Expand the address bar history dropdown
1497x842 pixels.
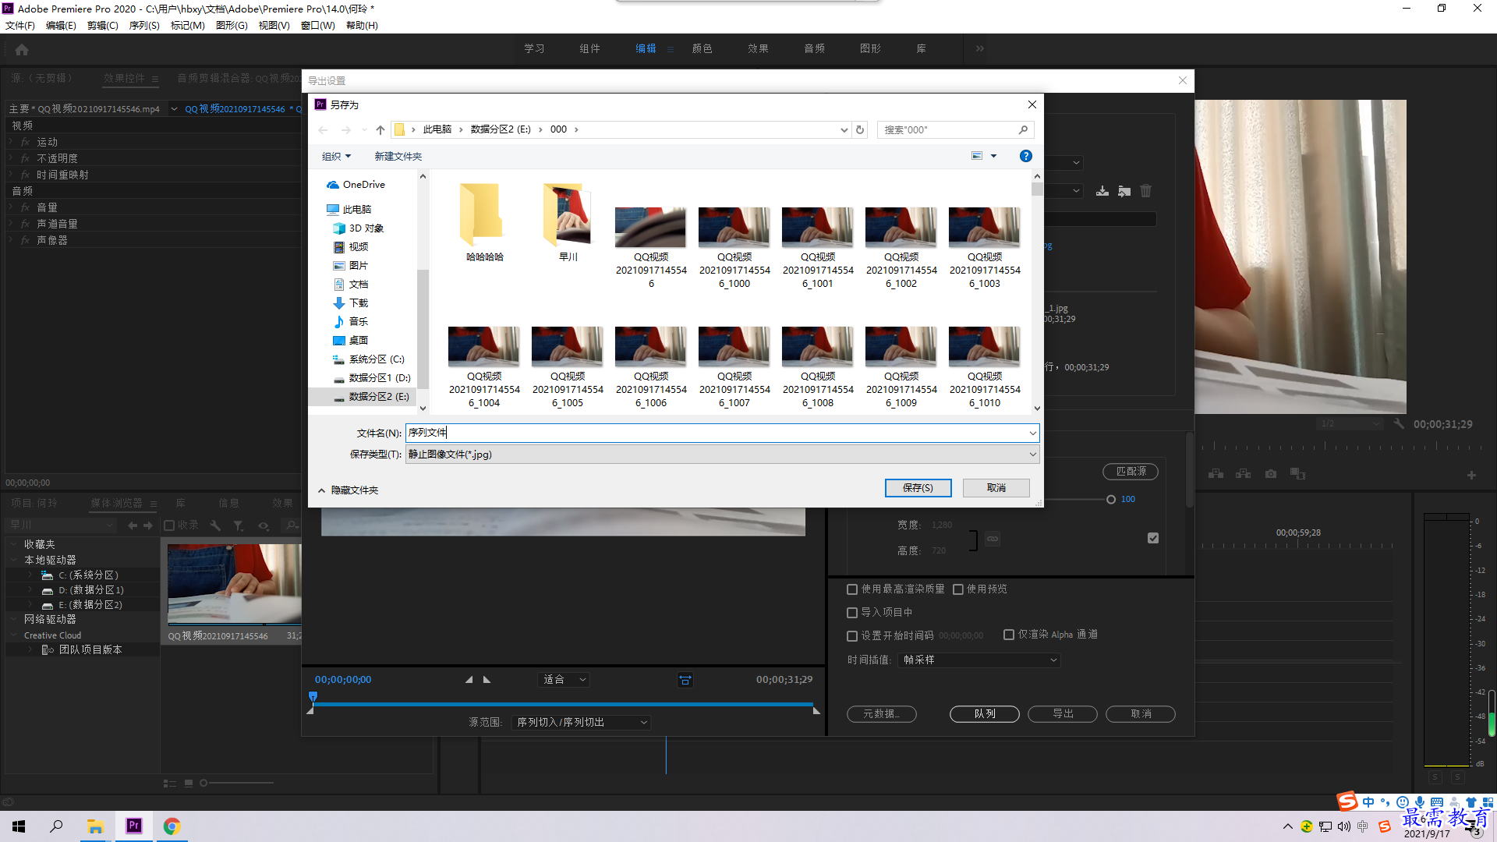click(844, 130)
